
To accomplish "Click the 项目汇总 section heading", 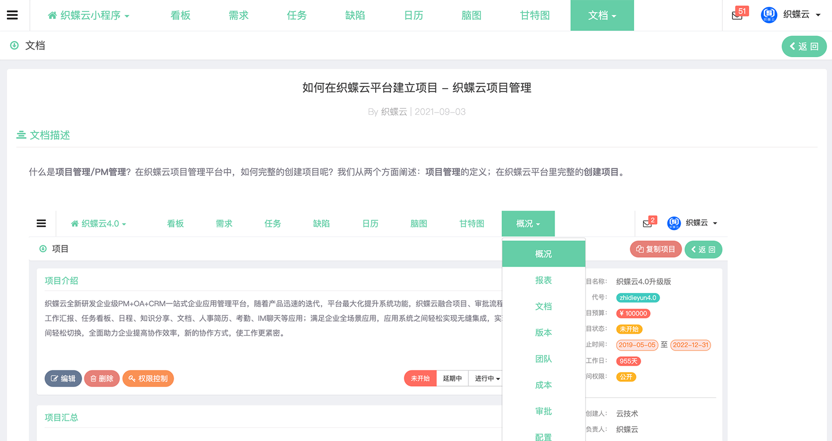I will click(61, 417).
